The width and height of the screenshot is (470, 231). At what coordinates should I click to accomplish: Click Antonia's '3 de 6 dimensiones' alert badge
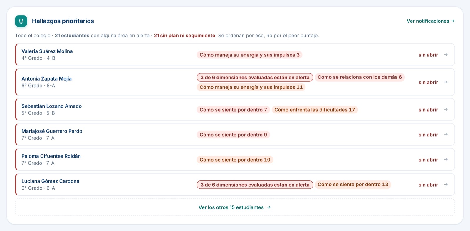[x=255, y=77]
